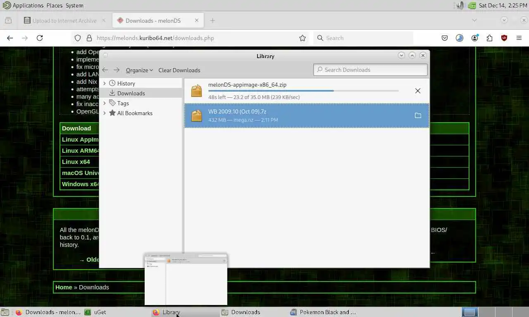
Task: Select All Bookmarks in Library sidebar
Action: click(x=135, y=113)
